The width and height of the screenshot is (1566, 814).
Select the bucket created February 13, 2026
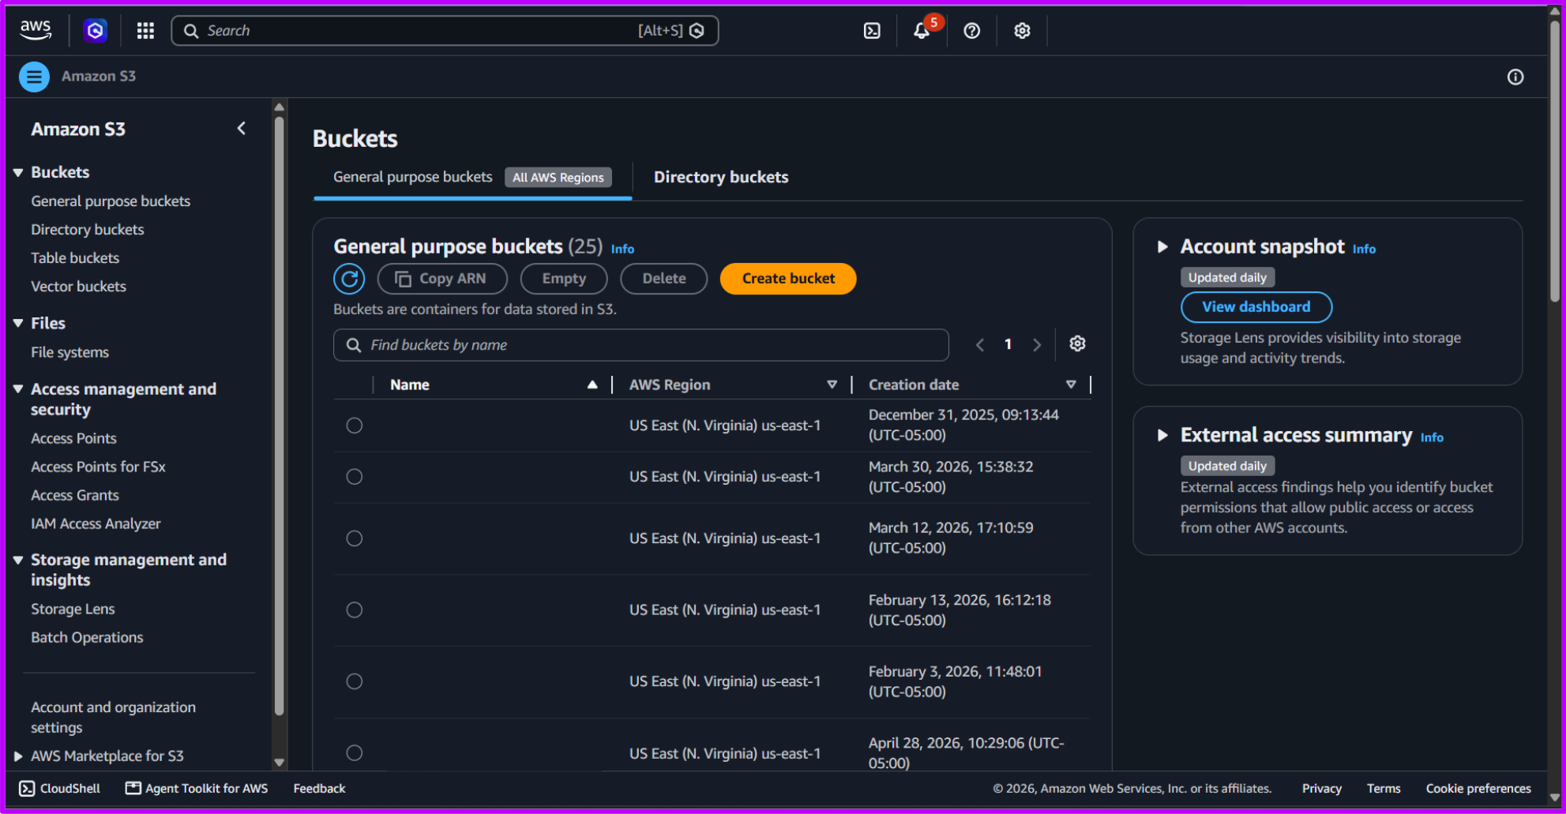(355, 610)
